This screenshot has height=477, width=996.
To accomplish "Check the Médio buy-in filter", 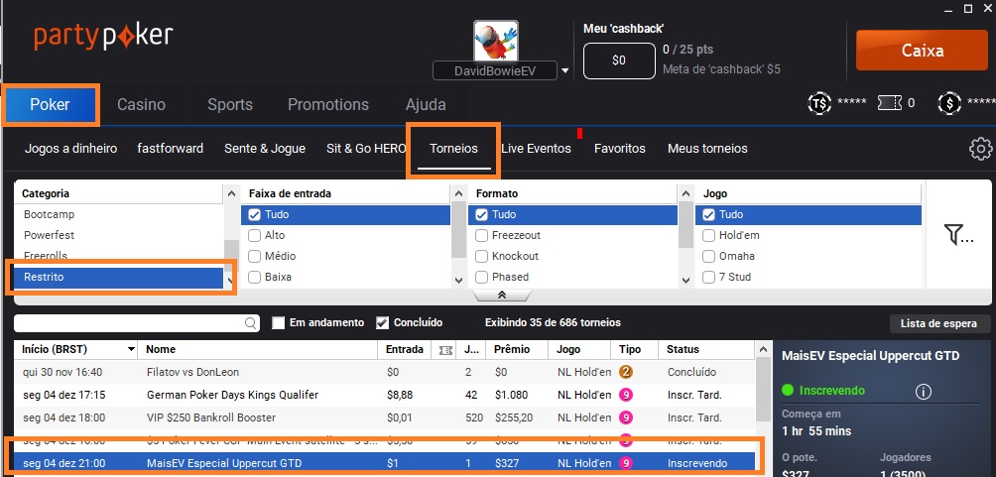I will coord(255,257).
